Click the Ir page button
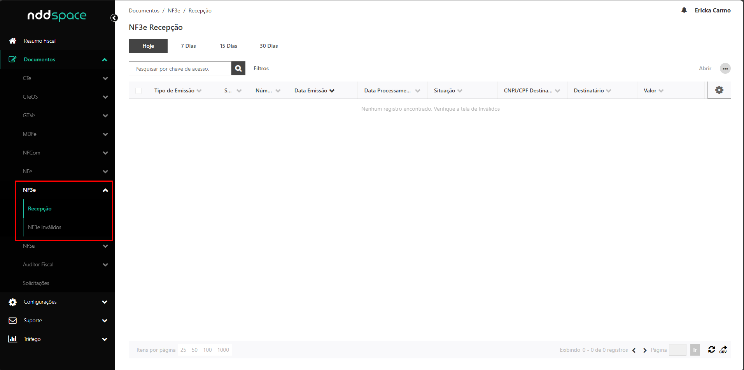 [x=695, y=350]
